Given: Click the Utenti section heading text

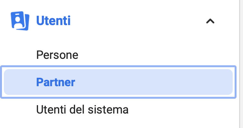Looking at the screenshot, I should click(53, 21).
